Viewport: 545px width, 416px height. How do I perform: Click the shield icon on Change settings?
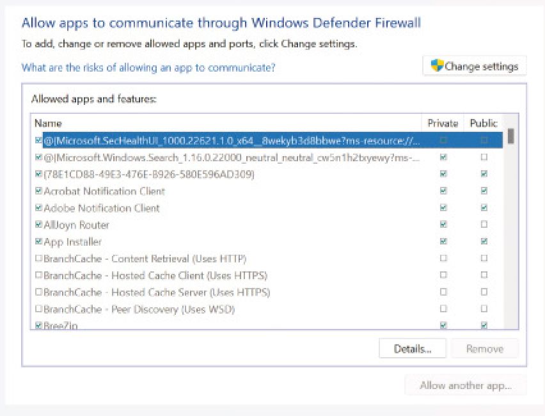[x=436, y=65]
